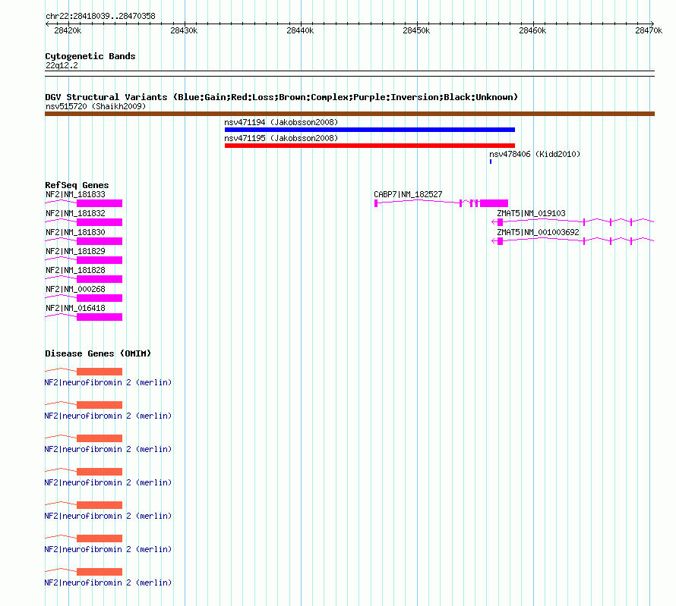Select the magenta exon block under NF2|NM_016418

click(x=100, y=317)
